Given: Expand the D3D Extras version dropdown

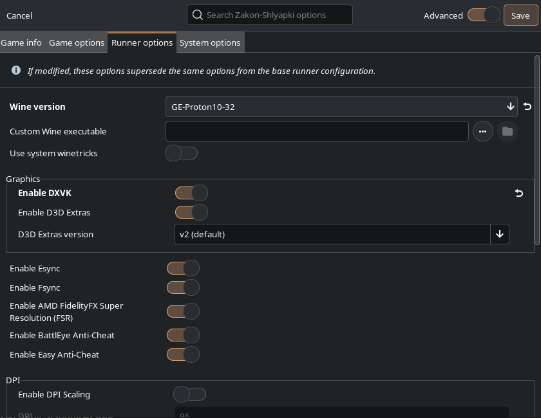Looking at the screenshot, I should 499,234.
